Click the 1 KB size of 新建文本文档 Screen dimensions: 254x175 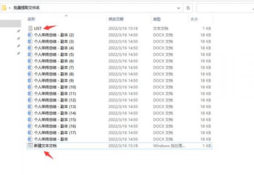(207, 146)
